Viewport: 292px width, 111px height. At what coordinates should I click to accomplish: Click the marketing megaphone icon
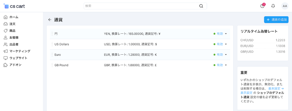pyautogui.click(x=6, y=51)
